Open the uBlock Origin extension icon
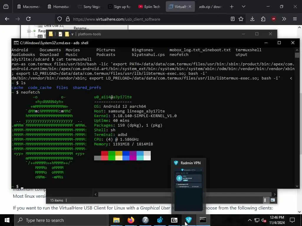The image size is (302, 226). tap(273, 19)
